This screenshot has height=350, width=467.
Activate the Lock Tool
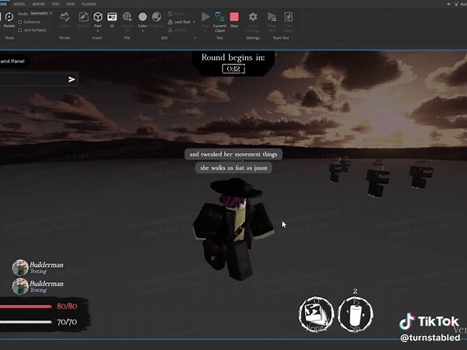pos(179,22)
